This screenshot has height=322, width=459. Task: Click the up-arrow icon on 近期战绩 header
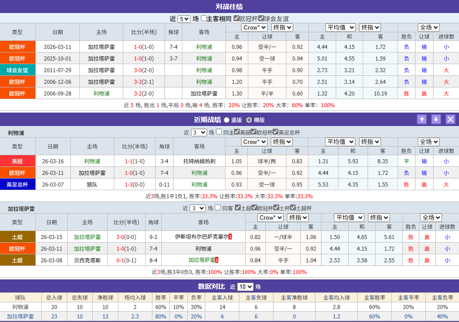click(422, 119)
